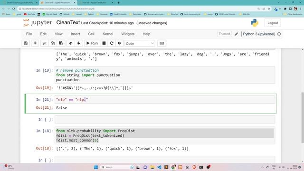Open the Kernel menu
The width and height of the screenshot is (304, 171).
click(108, 34)
